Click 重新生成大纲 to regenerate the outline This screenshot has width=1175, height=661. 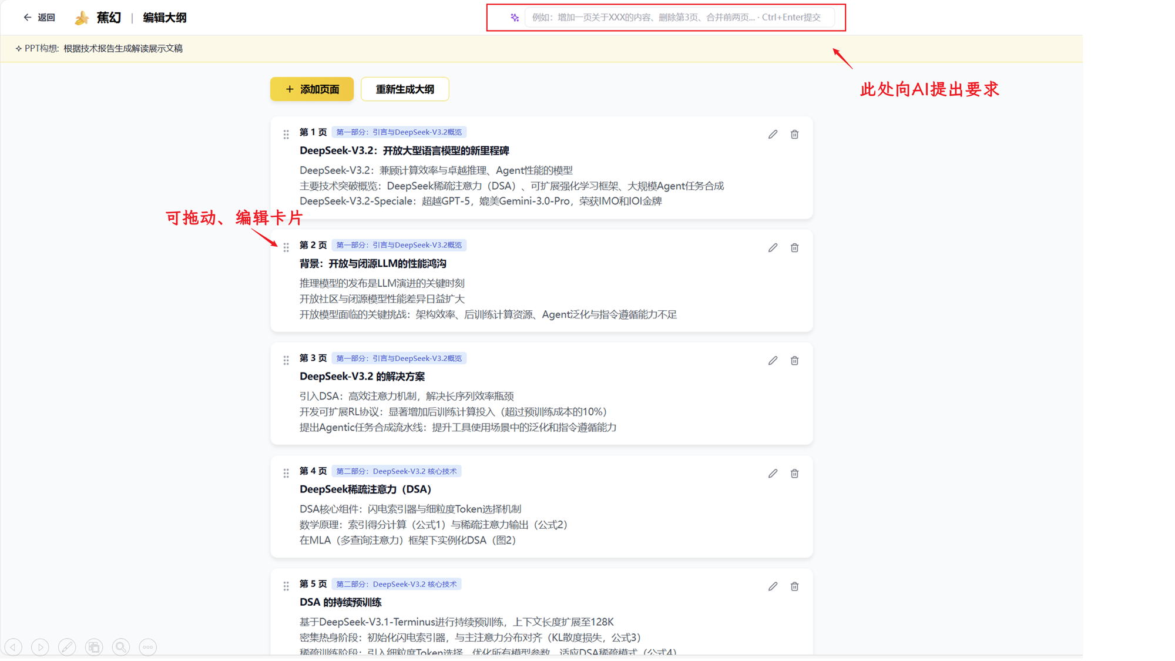coord(404,89)
